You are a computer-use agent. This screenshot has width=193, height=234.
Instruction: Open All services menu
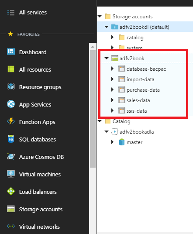[x=33, y=13]
